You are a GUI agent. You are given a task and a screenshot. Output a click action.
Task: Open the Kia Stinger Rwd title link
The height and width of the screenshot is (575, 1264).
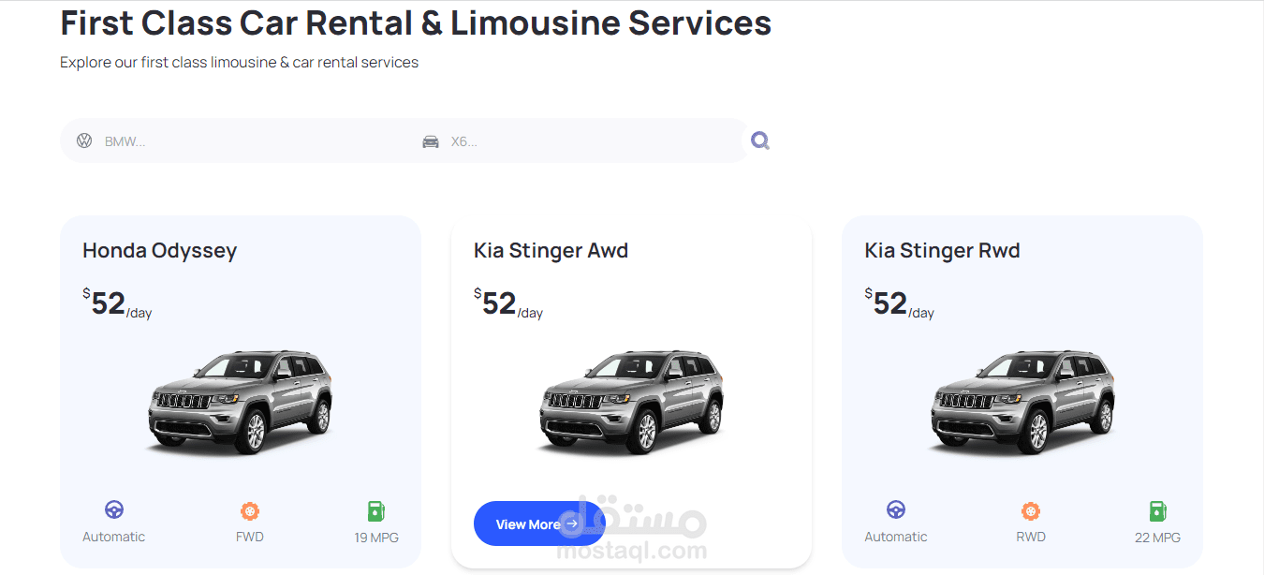[942, 250]
